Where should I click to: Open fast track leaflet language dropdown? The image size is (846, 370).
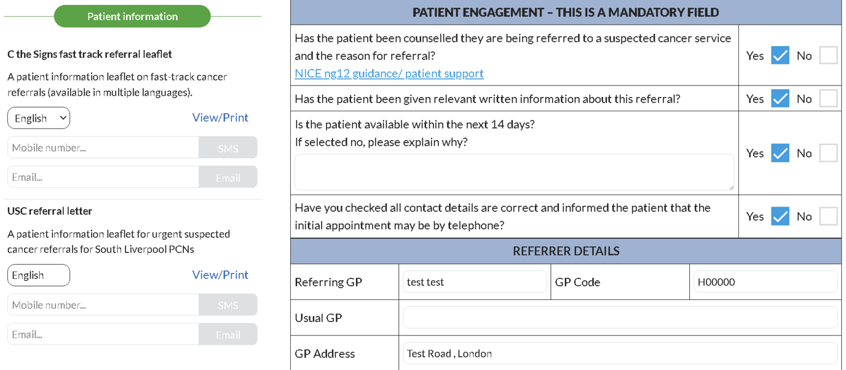coord(39,118)
